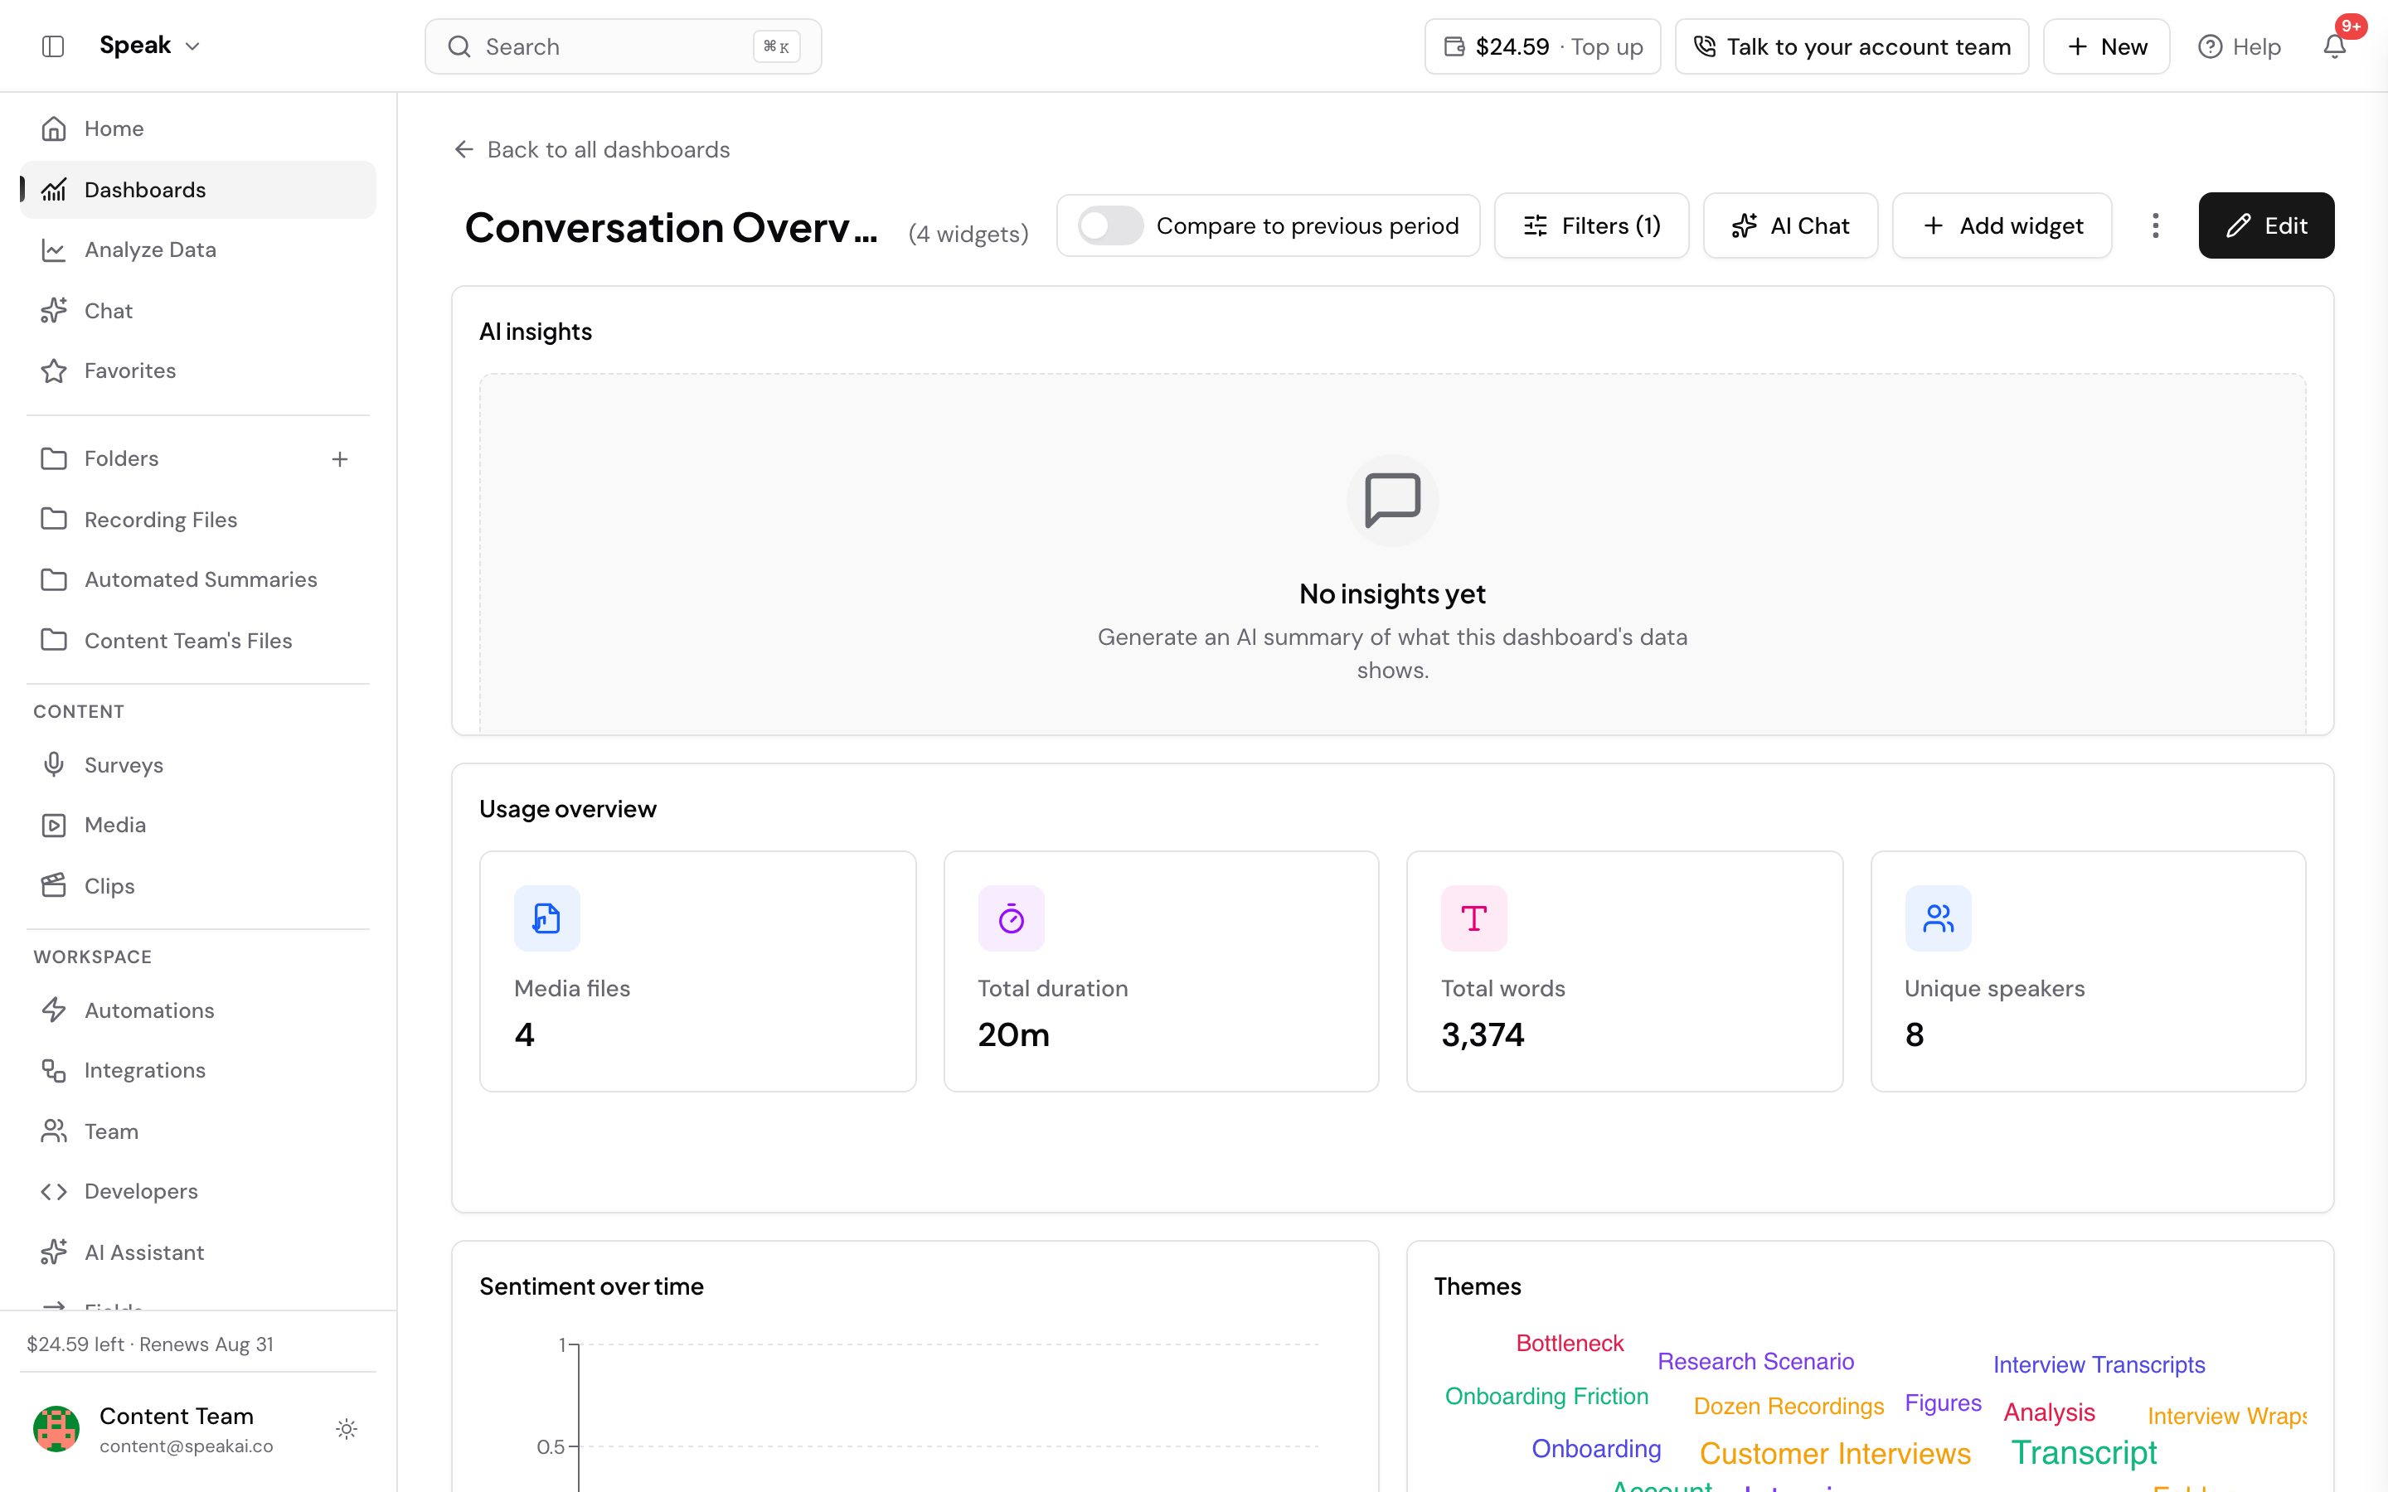
Task: Click Add widget button
Action: pyautogui.click(x=2001, y=225)
